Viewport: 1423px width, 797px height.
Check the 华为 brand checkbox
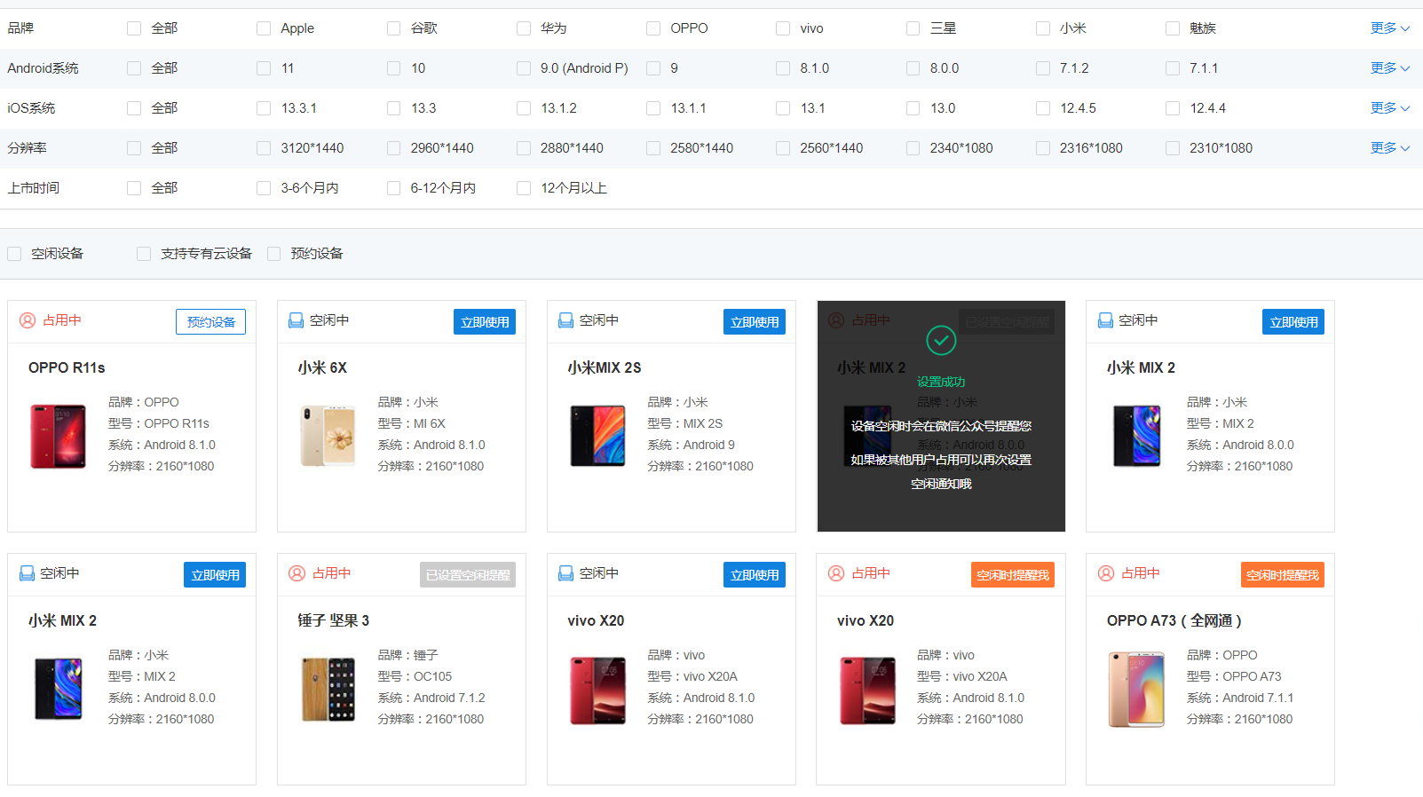coord(524,28)
